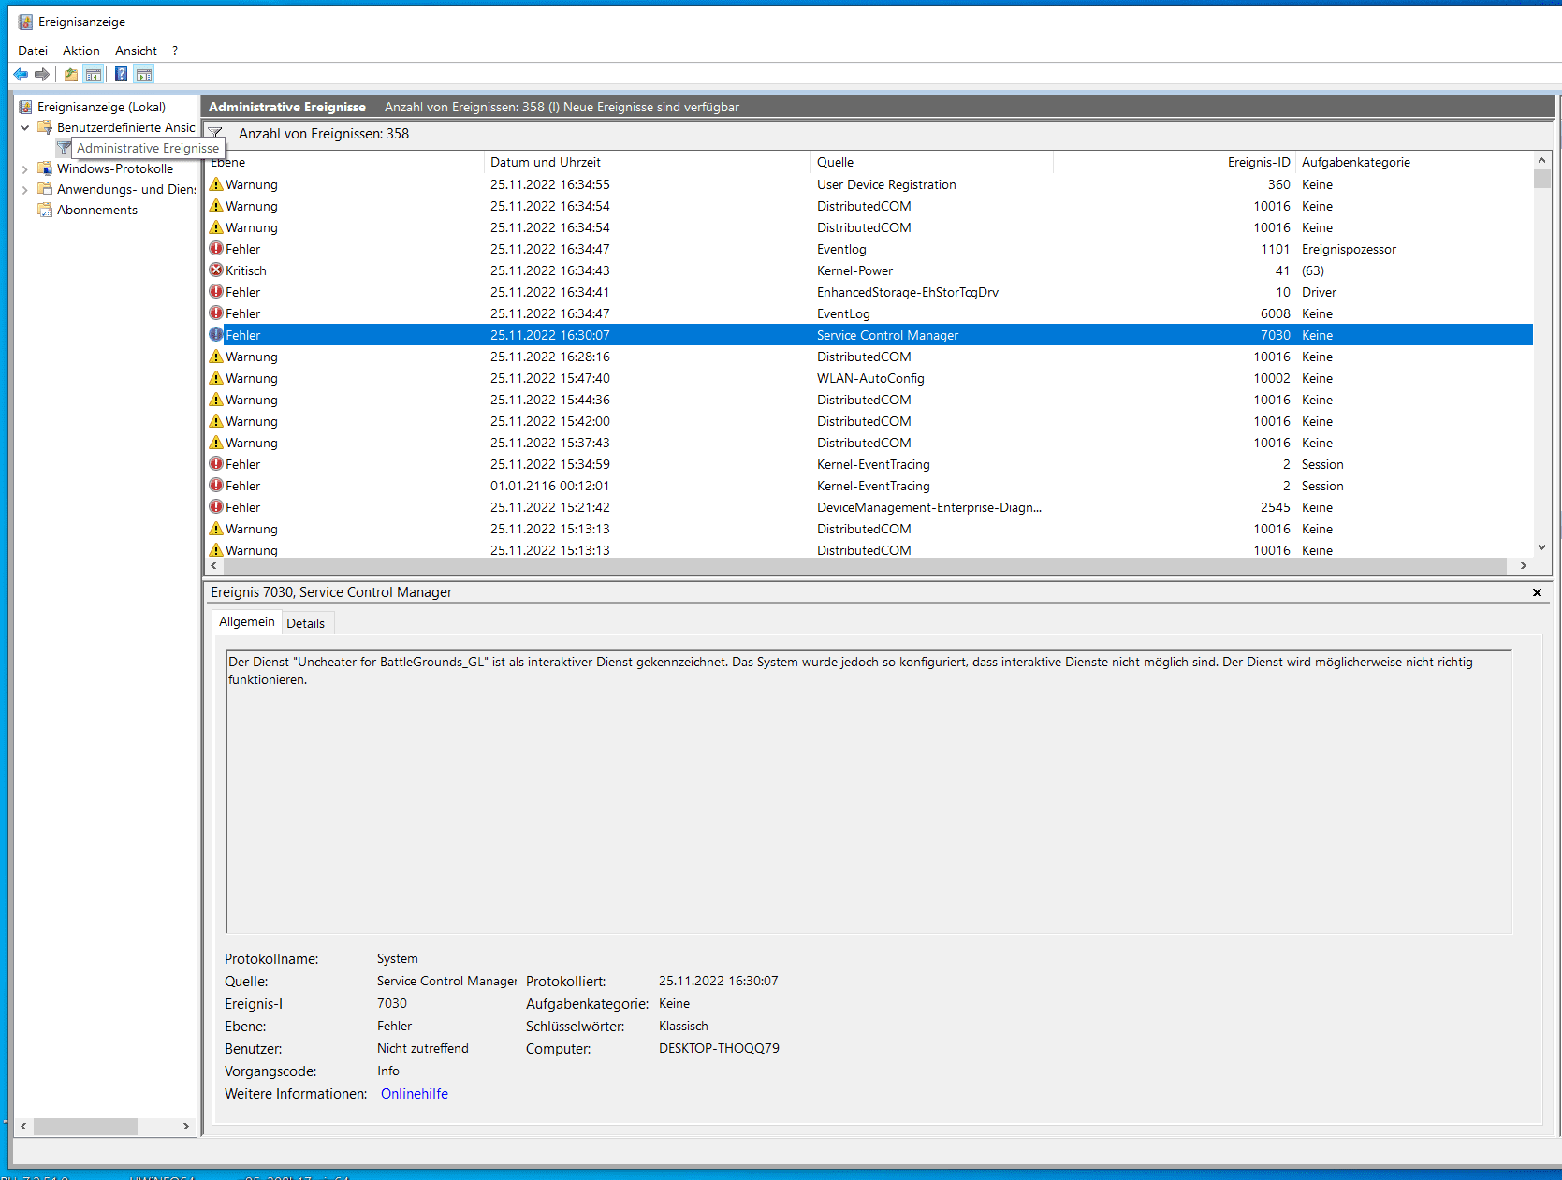Click the error icon of Eventlog 1101 row

pos(216,249)
